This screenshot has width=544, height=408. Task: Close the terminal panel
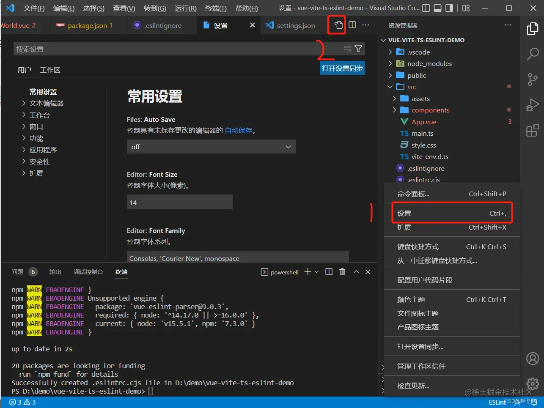click(368, 272)
